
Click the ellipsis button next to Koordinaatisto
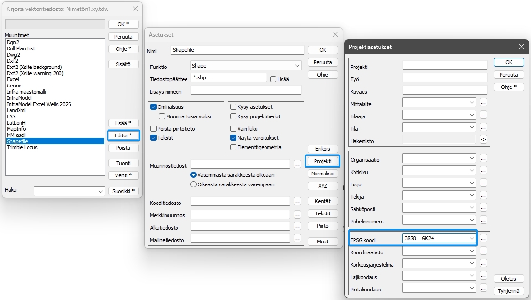click(483, 252)
